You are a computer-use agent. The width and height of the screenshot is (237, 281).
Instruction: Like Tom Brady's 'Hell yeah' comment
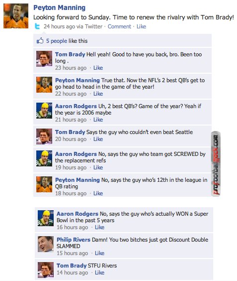click(98, 68)
